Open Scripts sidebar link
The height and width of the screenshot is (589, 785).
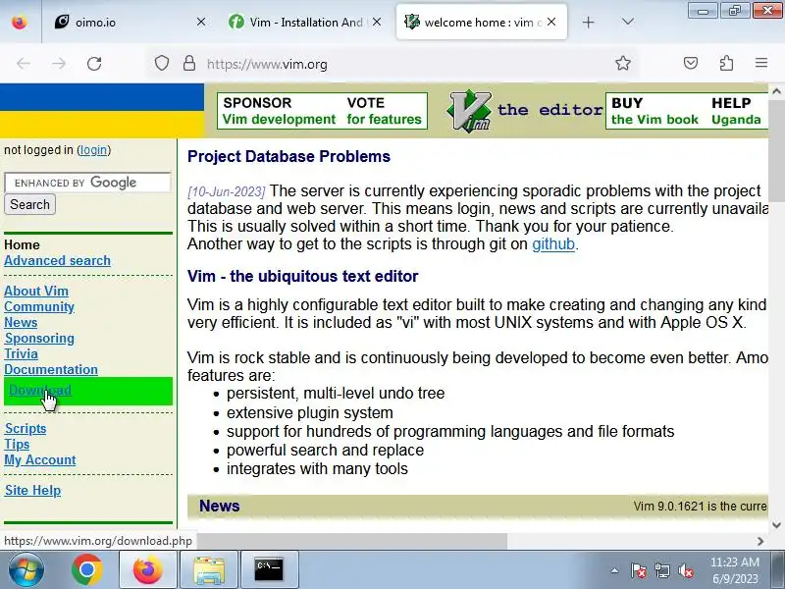(26, 428)
